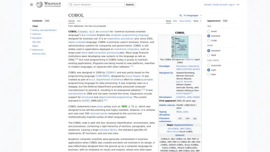Viewport: 270px width, 152px height.
Task: Jump to External links section
Action: click(39, 54)
